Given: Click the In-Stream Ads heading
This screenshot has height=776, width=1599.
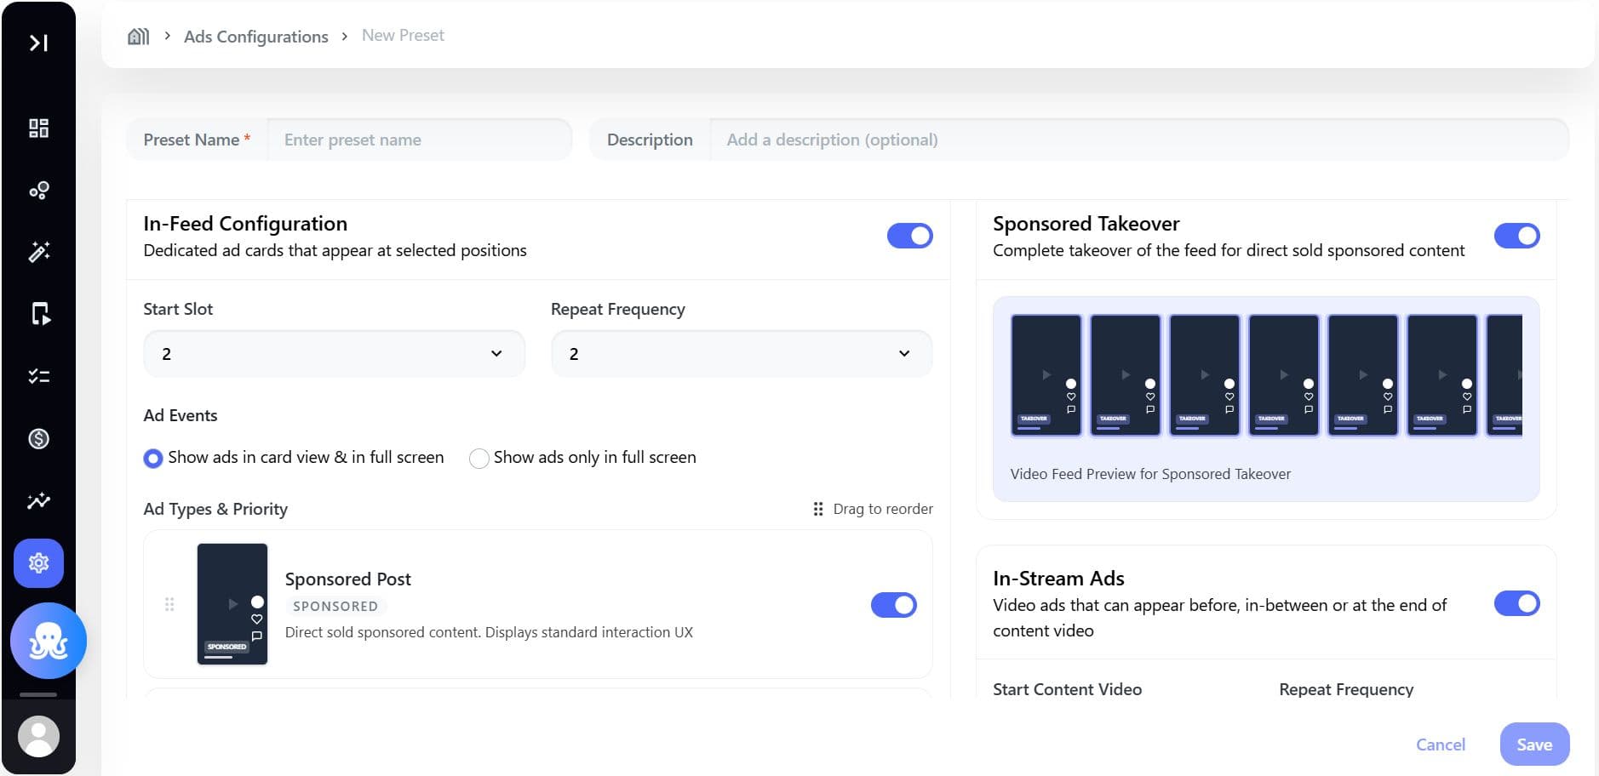Looking at the screenshot, I should (1058, 579).
